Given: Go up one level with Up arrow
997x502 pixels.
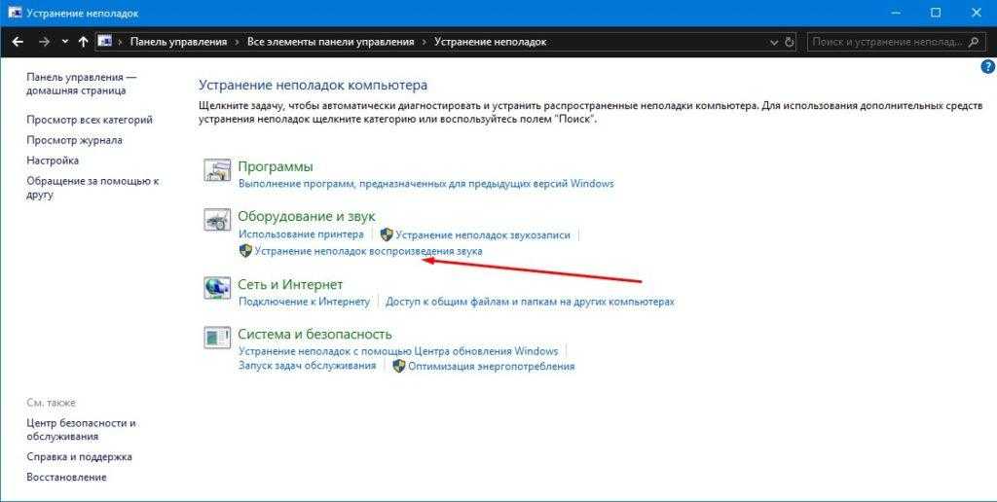Looking at the screenshot, I should 84,42.
